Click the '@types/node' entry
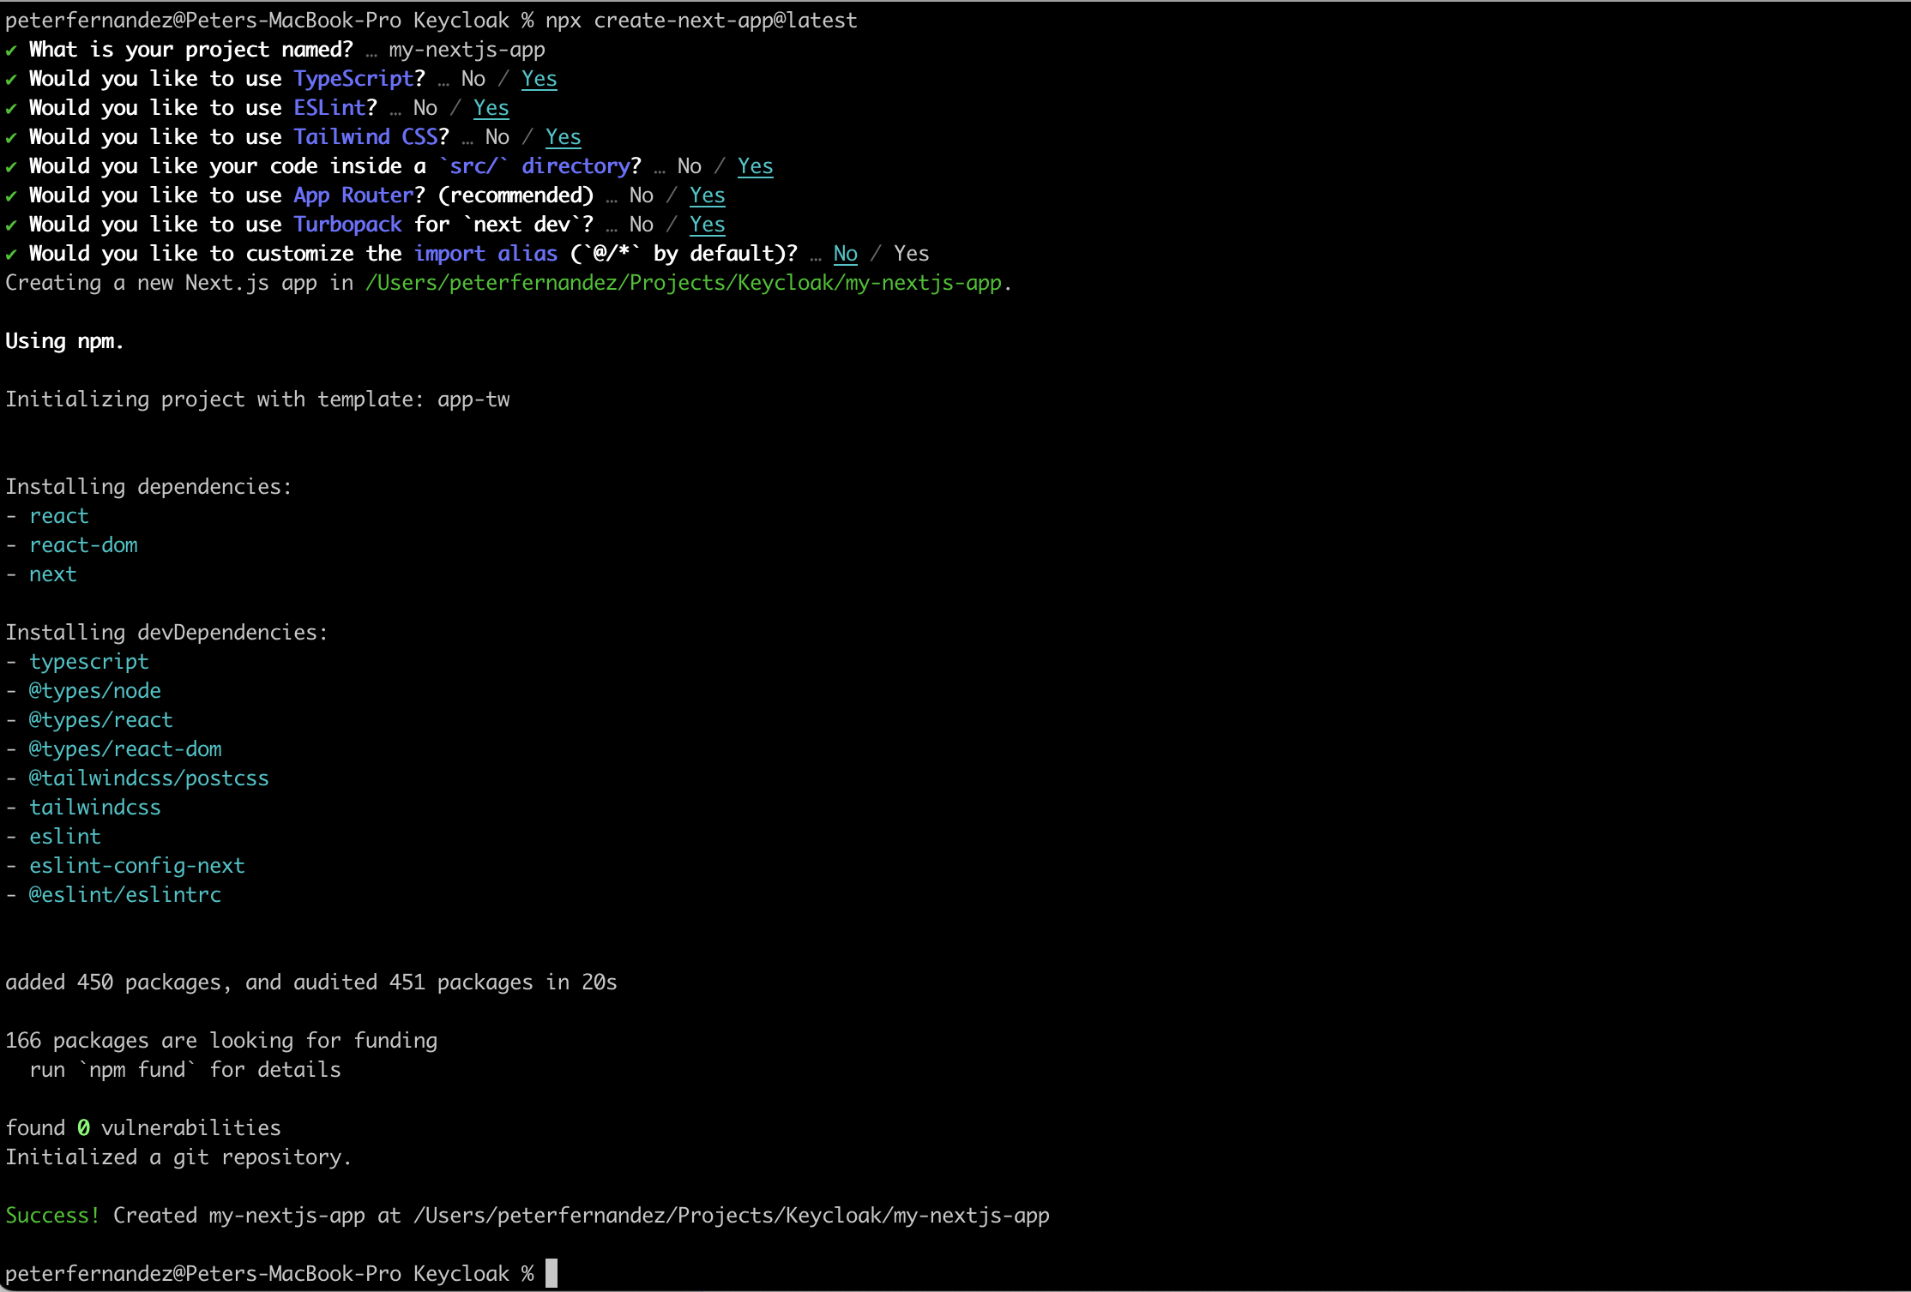 click(94, 691)
